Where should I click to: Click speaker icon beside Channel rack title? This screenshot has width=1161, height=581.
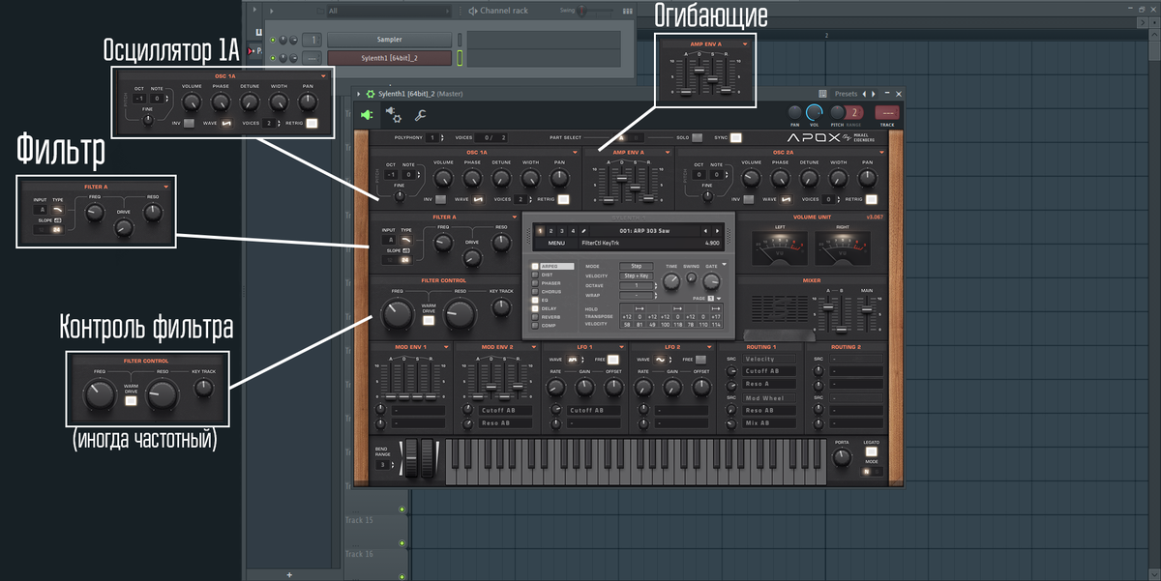[472, 11]
